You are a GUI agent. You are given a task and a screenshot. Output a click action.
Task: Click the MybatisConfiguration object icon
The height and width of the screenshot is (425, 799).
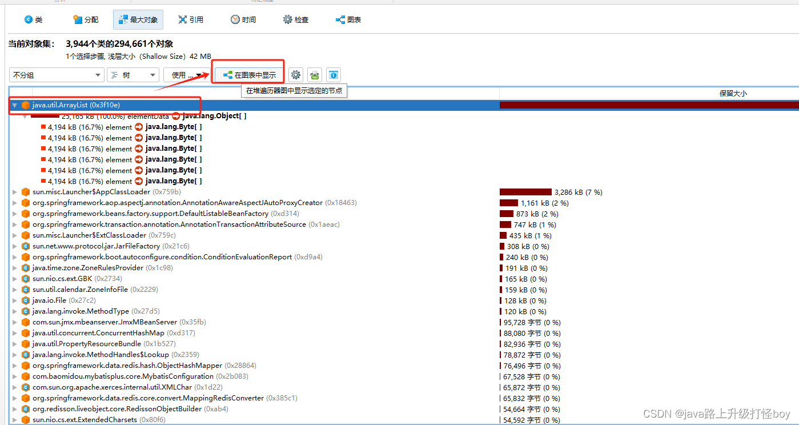(x=26, y=376)
